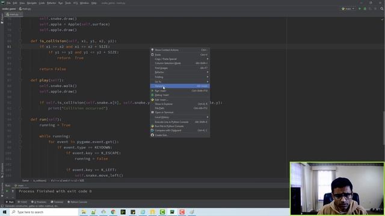This screenshot has width=385, height=216.
Task: Click line number 81 in gutter
Action: point(9,47)
